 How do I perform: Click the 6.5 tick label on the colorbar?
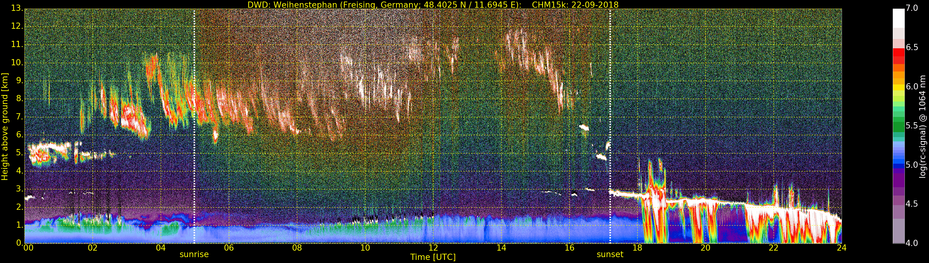912,48
